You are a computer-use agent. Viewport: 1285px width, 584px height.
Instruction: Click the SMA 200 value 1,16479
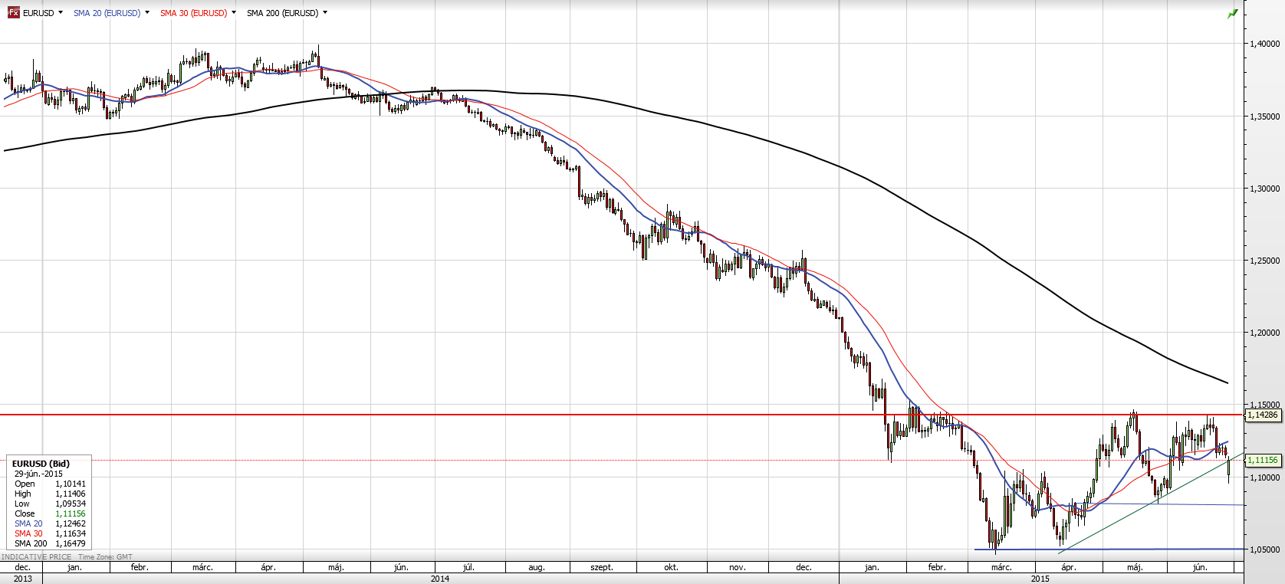pyautogui.click(x=71, y=543)
